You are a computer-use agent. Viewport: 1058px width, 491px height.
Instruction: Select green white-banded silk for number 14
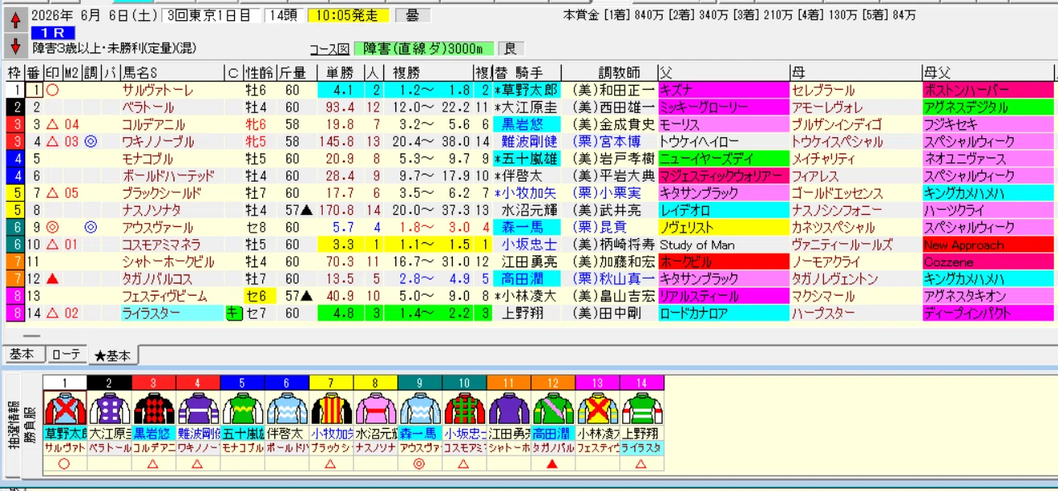tap(641, 409)
